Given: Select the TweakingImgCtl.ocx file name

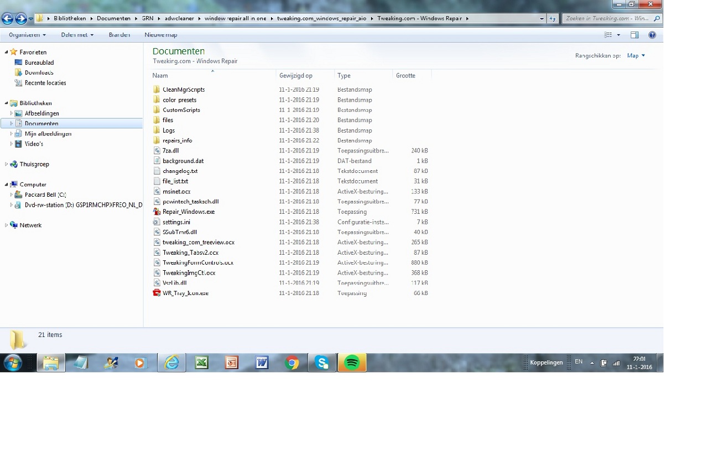Looking at the screenshot, I should point(189,273).
